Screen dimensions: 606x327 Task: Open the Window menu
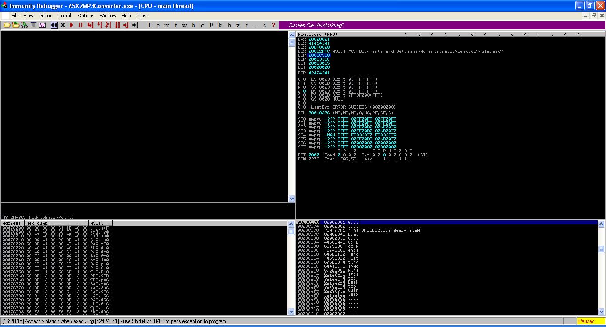coord(108,16)
